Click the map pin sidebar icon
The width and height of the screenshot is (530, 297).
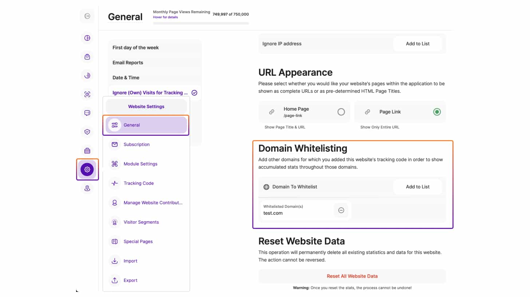(x=87, y=188)
